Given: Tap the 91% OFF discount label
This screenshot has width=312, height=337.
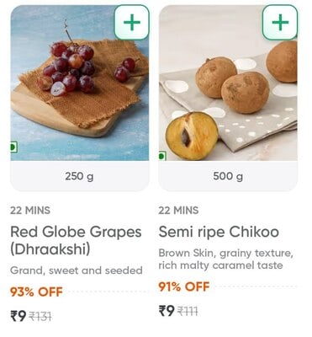Looking at the screenshot, I should pyautogui.click(x=184, y=286).
